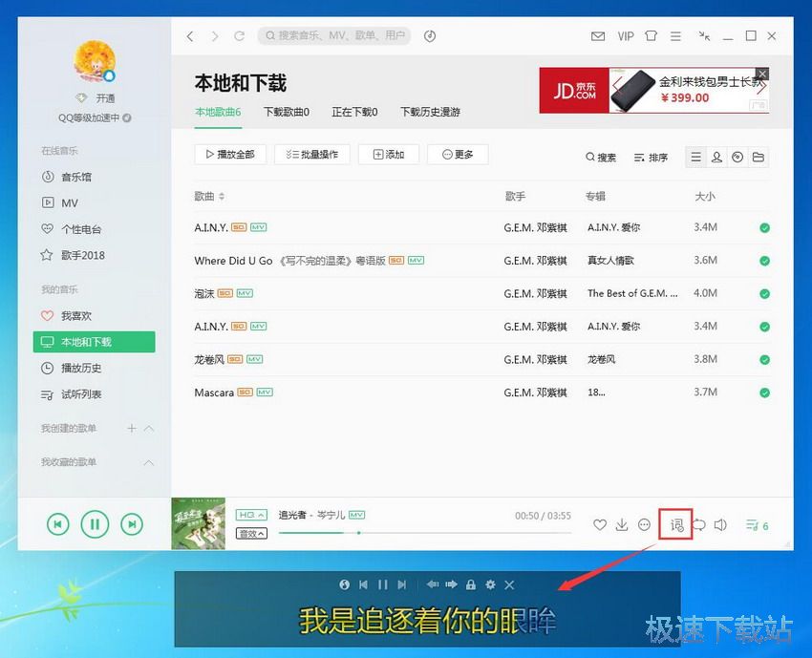Sort by 歌曲 column header arrow

[223, 196]
